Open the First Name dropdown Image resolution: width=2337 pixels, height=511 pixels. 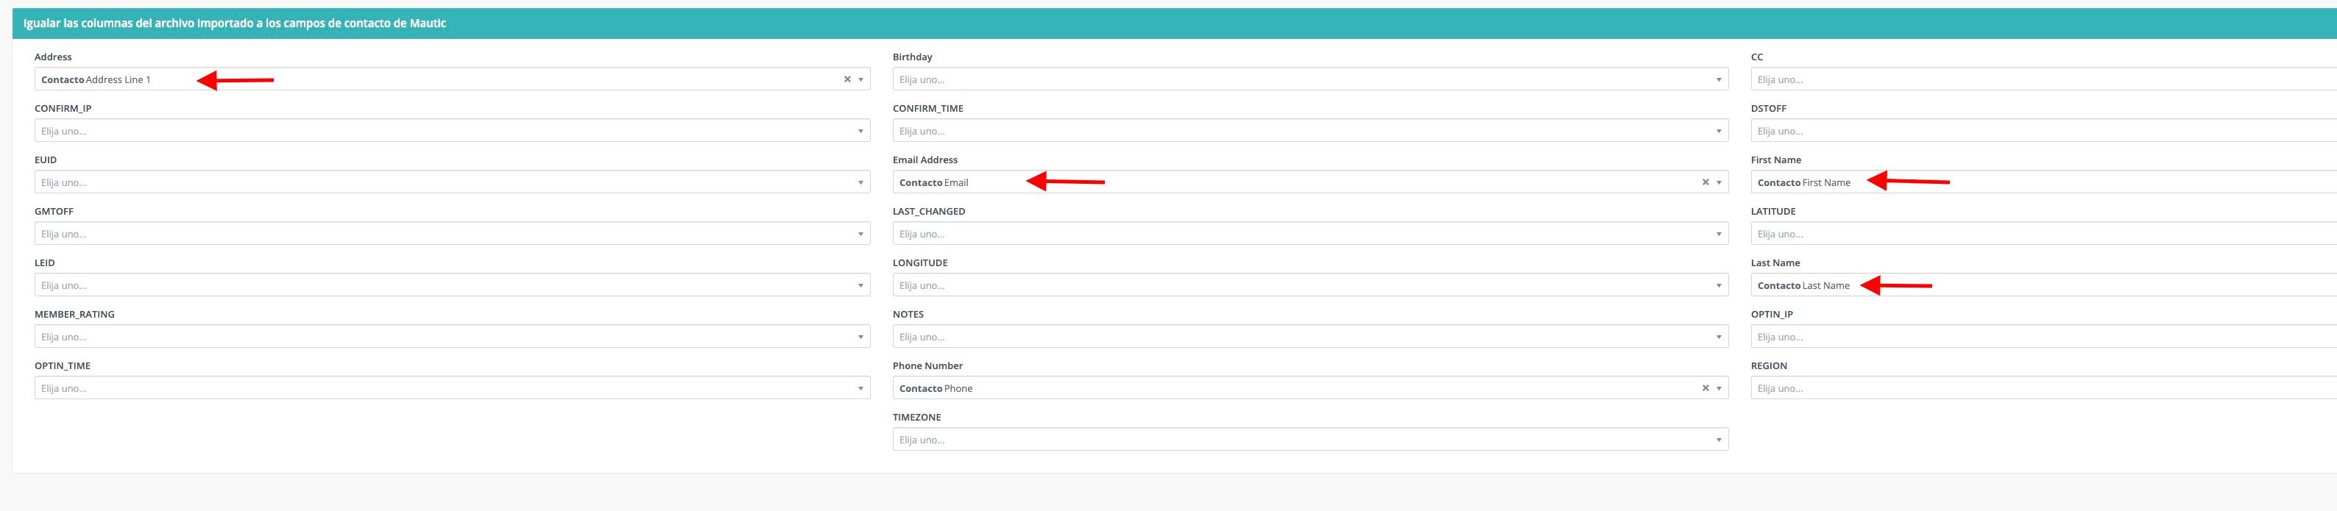tap(2044, 182)
